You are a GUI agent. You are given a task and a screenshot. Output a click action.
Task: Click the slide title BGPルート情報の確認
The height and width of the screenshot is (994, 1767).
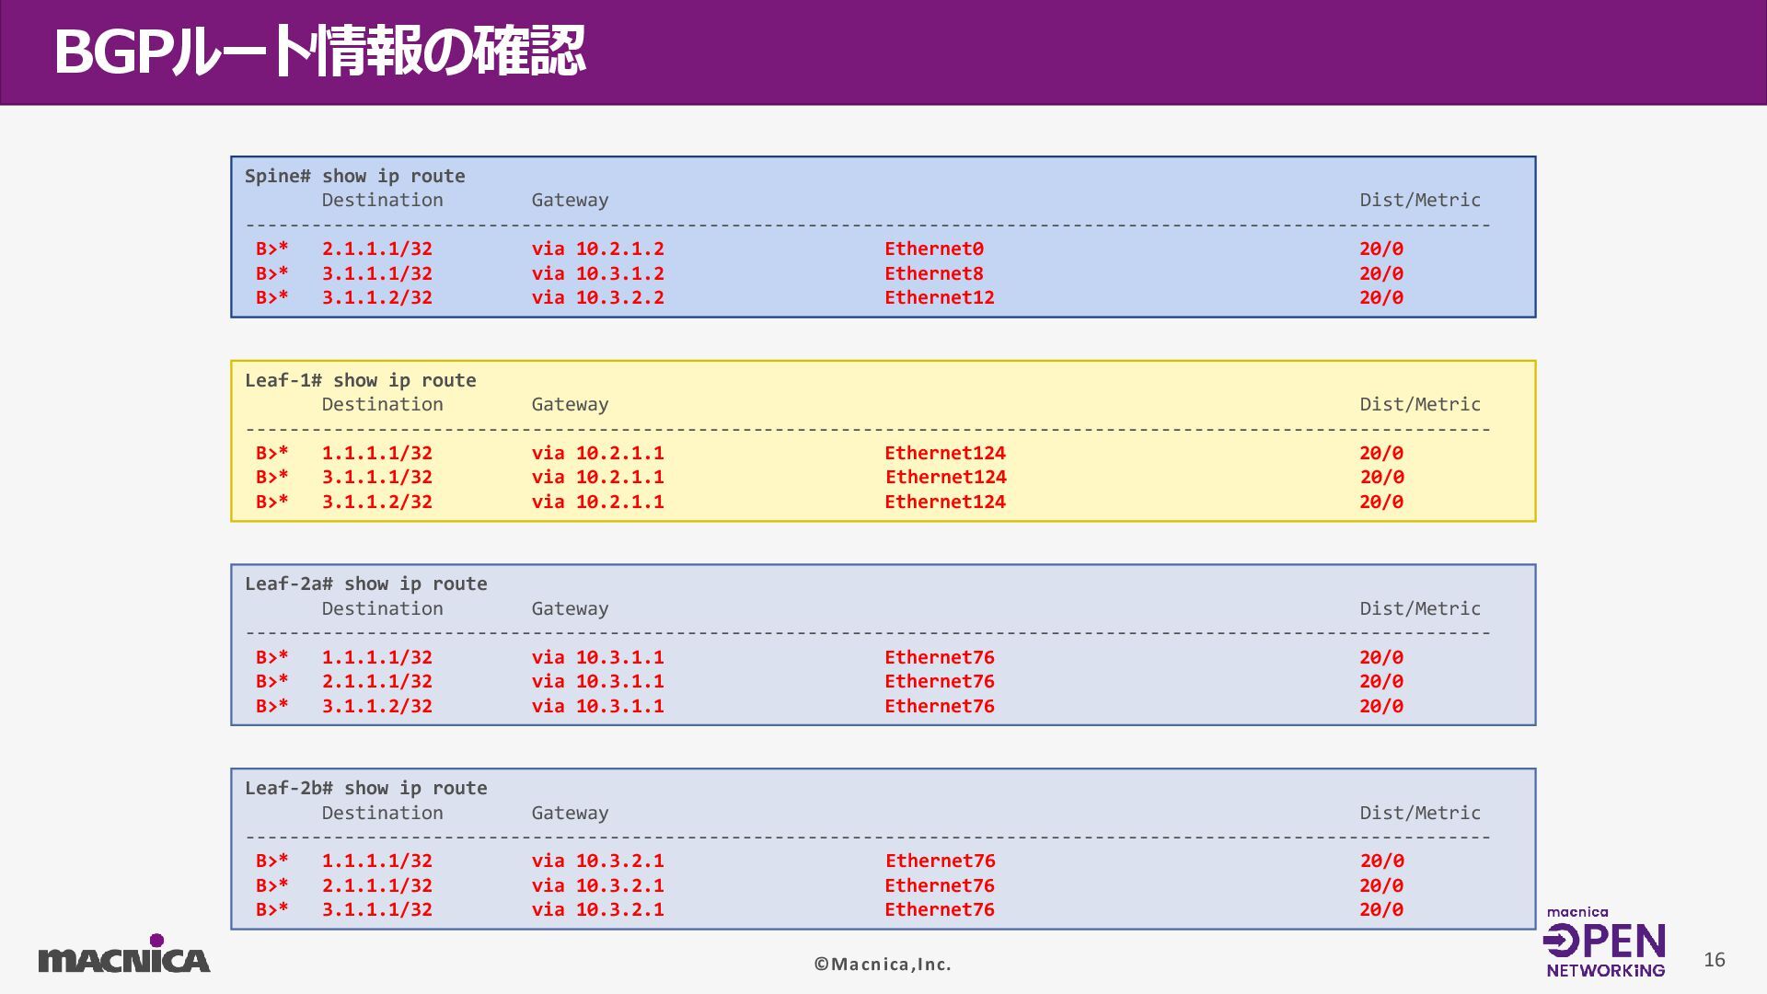click(319, 52)
